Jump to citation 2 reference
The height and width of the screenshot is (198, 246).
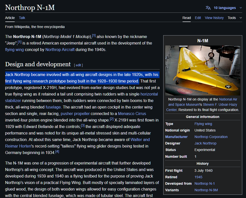point(111,119)
